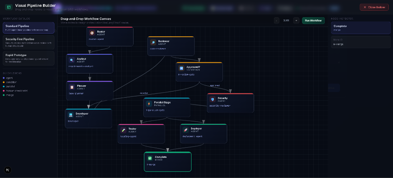Click the Visual Pipeline Builder logo icon
Screen dimensions: 393x178
9,7
